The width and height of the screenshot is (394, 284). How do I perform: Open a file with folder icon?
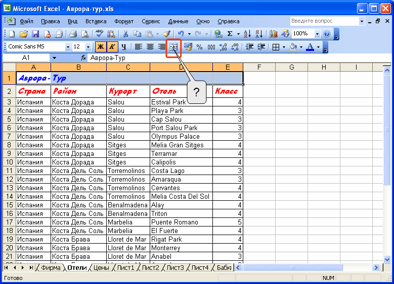tap(24, 34)
